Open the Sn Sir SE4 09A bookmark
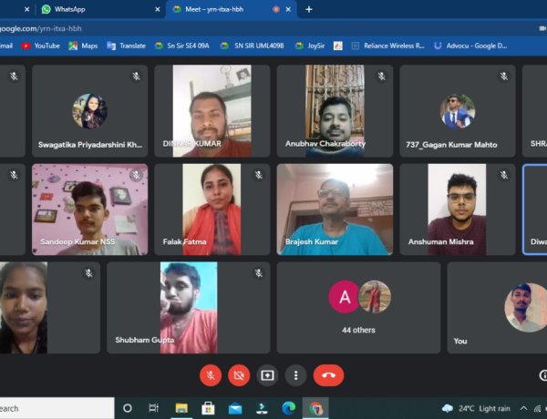Screen dimensions: 547x419 click(x=182, y=46)
